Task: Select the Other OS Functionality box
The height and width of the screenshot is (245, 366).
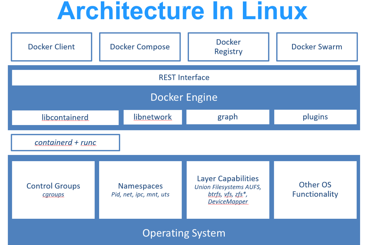Action: pos(315,190)
